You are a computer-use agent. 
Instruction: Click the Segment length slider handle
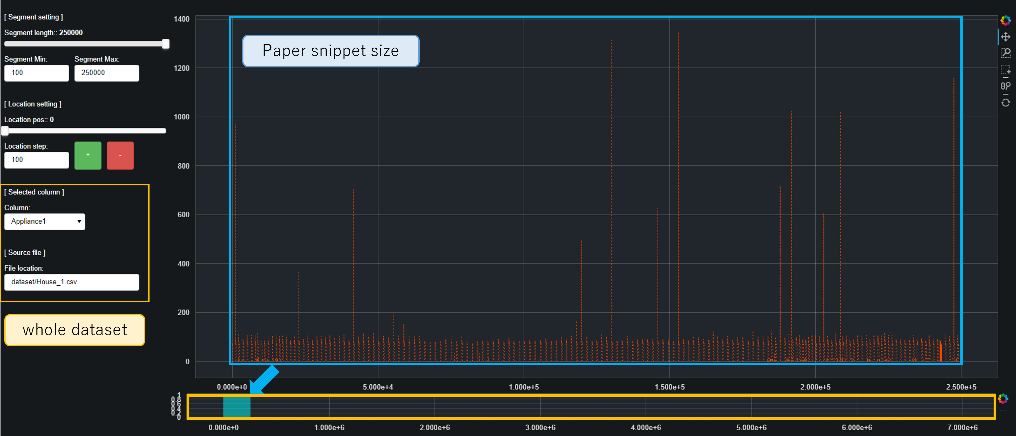tap(166, 44)
